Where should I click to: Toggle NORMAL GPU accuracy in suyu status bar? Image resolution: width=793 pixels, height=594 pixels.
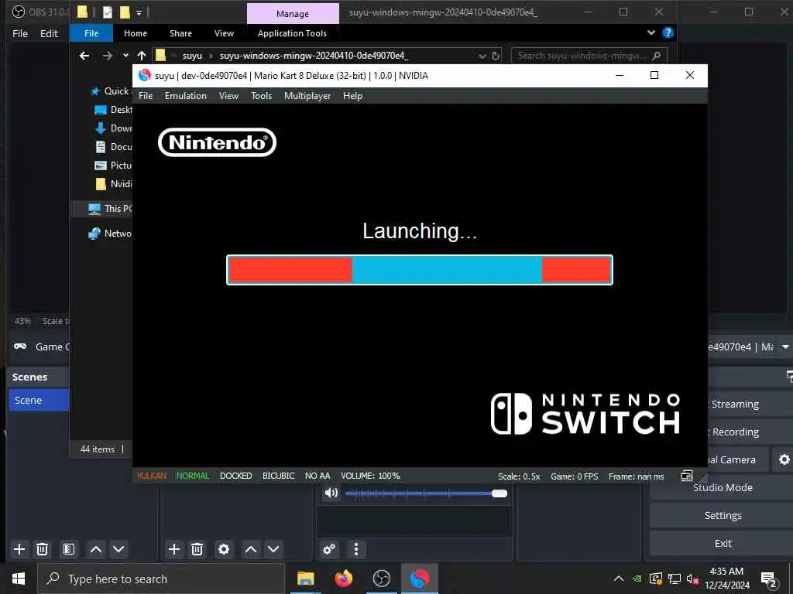(x=193, y=476)
